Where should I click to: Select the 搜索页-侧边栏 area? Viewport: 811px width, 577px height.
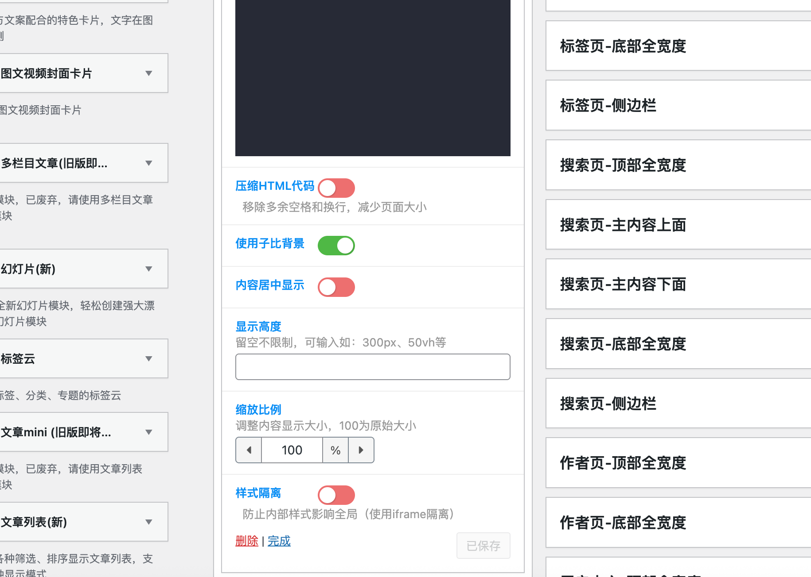(674, 404)
